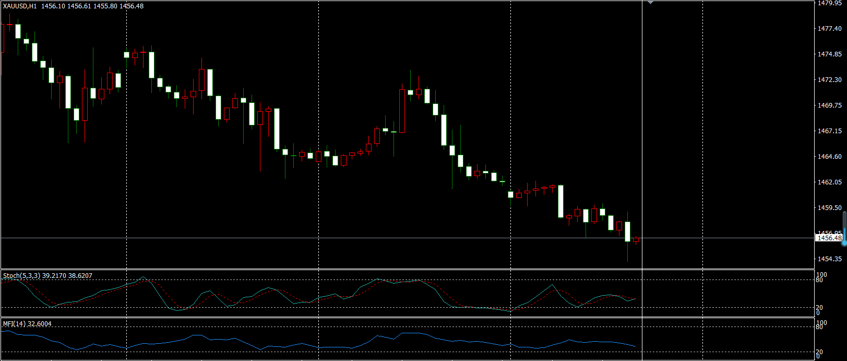Click divider between price chart and Stochastic
This screenshot has width=847, height=361.
pos(407,270)
